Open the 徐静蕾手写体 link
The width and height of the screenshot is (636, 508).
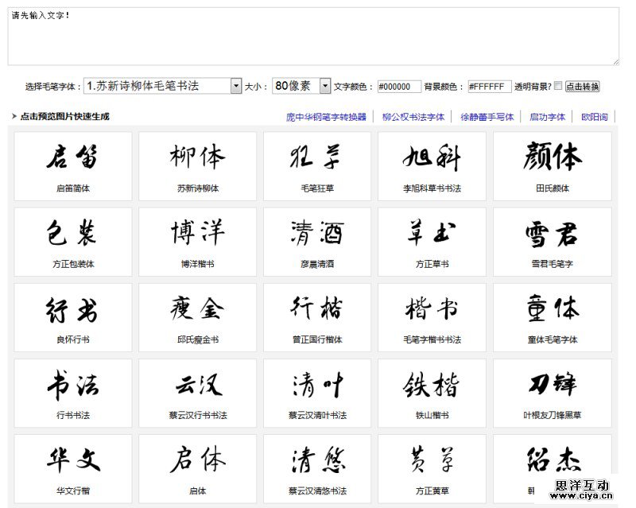[x=487, y=117]
